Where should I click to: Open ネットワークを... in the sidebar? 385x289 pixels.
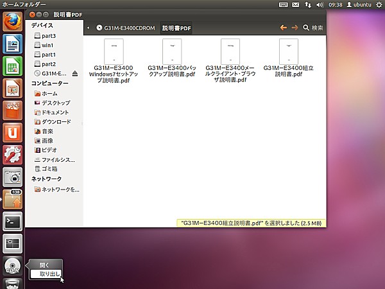click(x=56, y=189)
